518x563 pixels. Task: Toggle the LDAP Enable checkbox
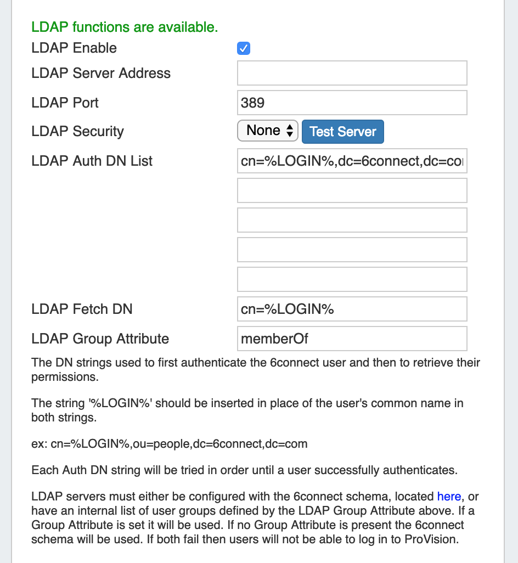tap(244, 48)
